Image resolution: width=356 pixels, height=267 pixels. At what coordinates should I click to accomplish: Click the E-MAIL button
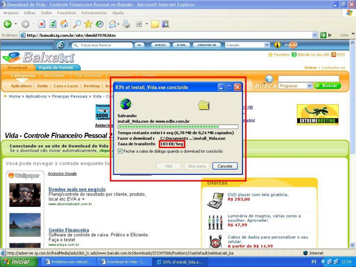coord(181,45)
